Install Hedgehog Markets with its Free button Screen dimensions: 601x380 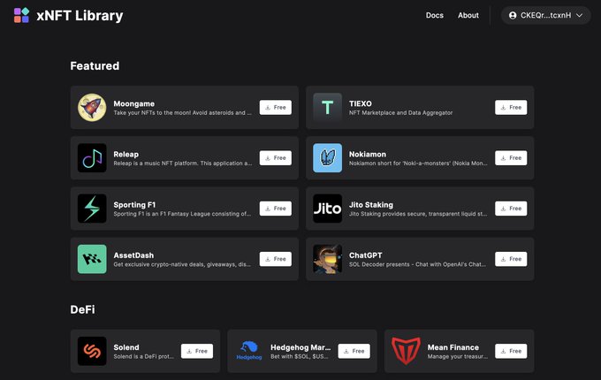354,351
